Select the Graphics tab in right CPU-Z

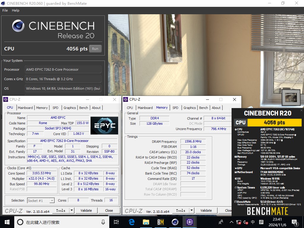coord(189,108)
